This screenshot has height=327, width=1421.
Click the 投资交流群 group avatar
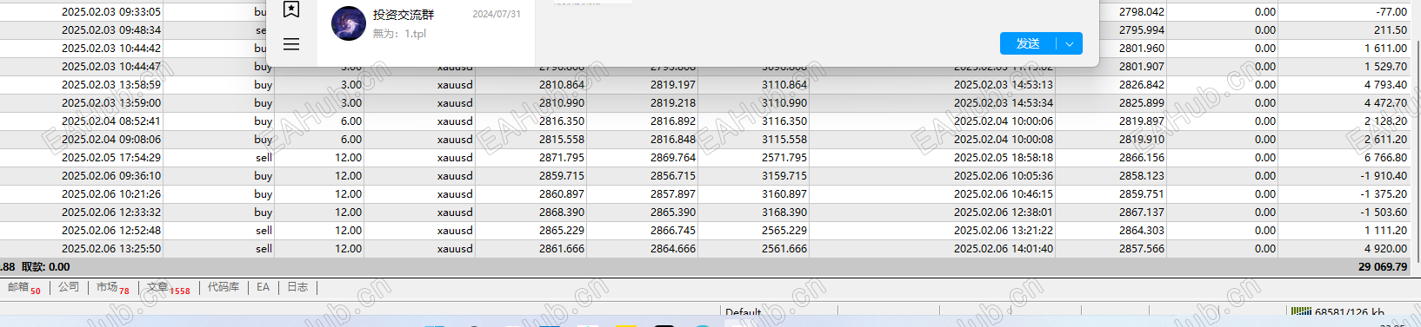pos(349,23)
